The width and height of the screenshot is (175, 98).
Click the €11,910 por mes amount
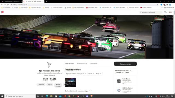click(x=53, y=79)
